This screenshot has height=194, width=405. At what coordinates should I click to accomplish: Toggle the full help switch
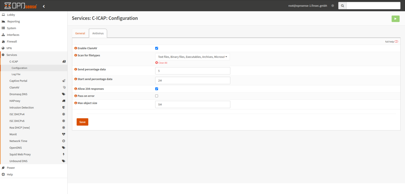click(396, 42)
